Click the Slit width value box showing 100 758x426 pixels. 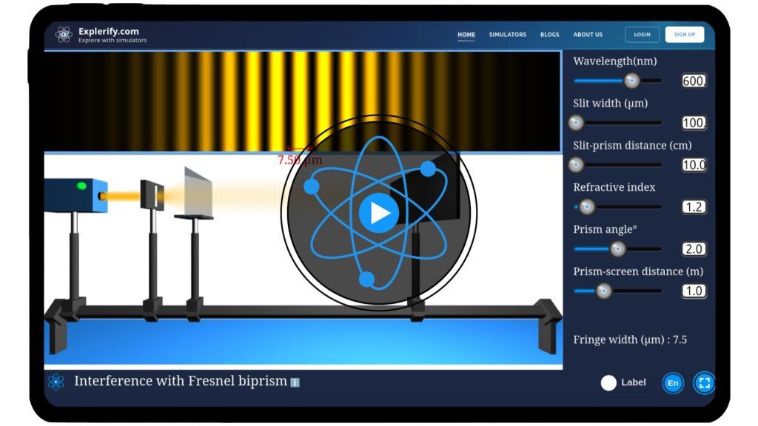pyautogui.click(x=693, y=123)
